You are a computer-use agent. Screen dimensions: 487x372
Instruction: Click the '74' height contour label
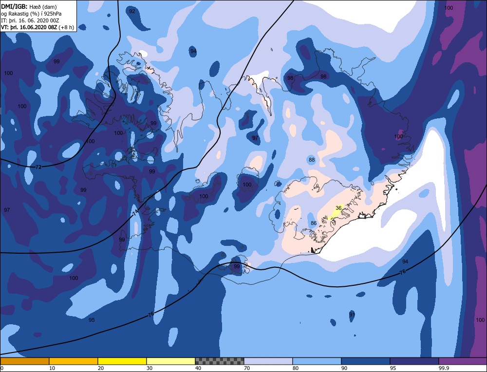pos(135,213)
